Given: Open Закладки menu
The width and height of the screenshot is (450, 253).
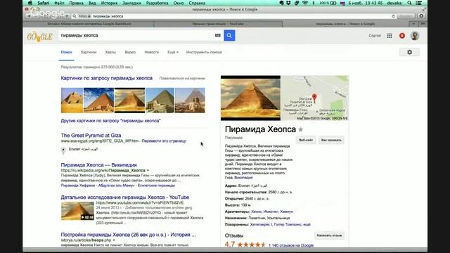Looking at the screenshot, I should 131,3.
